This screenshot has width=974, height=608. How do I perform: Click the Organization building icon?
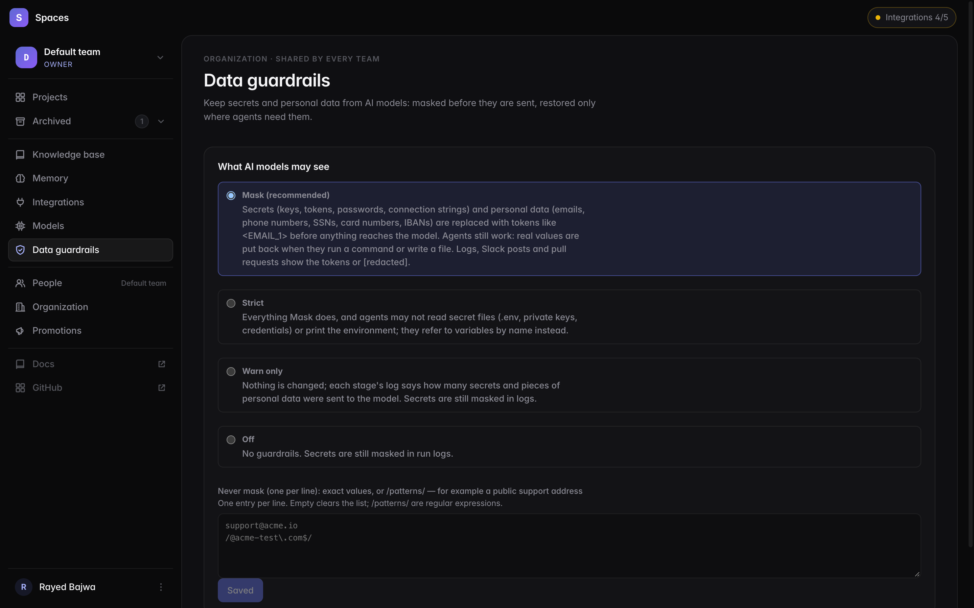click(x=20, y=307)
